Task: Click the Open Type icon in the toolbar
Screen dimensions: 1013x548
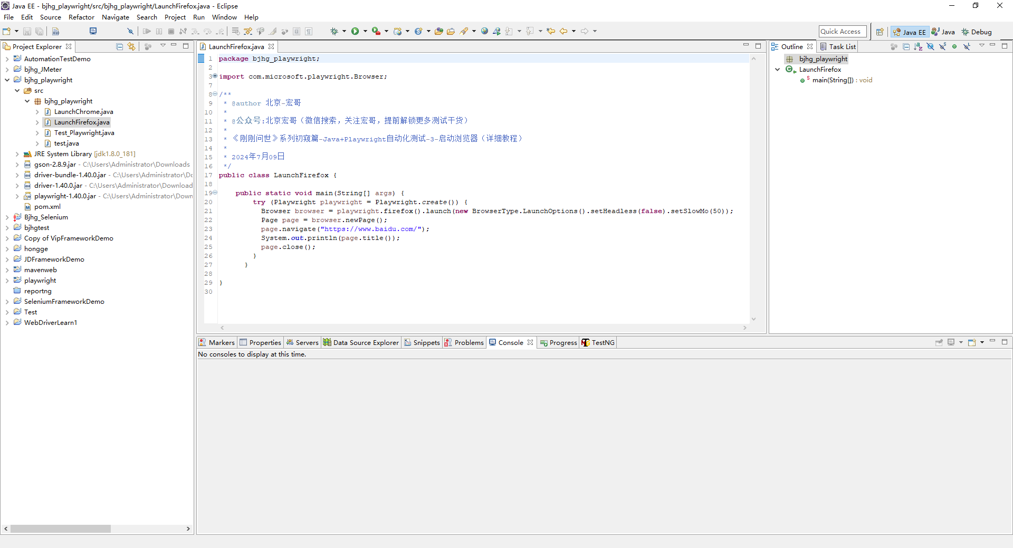Action: coord(438,32)
